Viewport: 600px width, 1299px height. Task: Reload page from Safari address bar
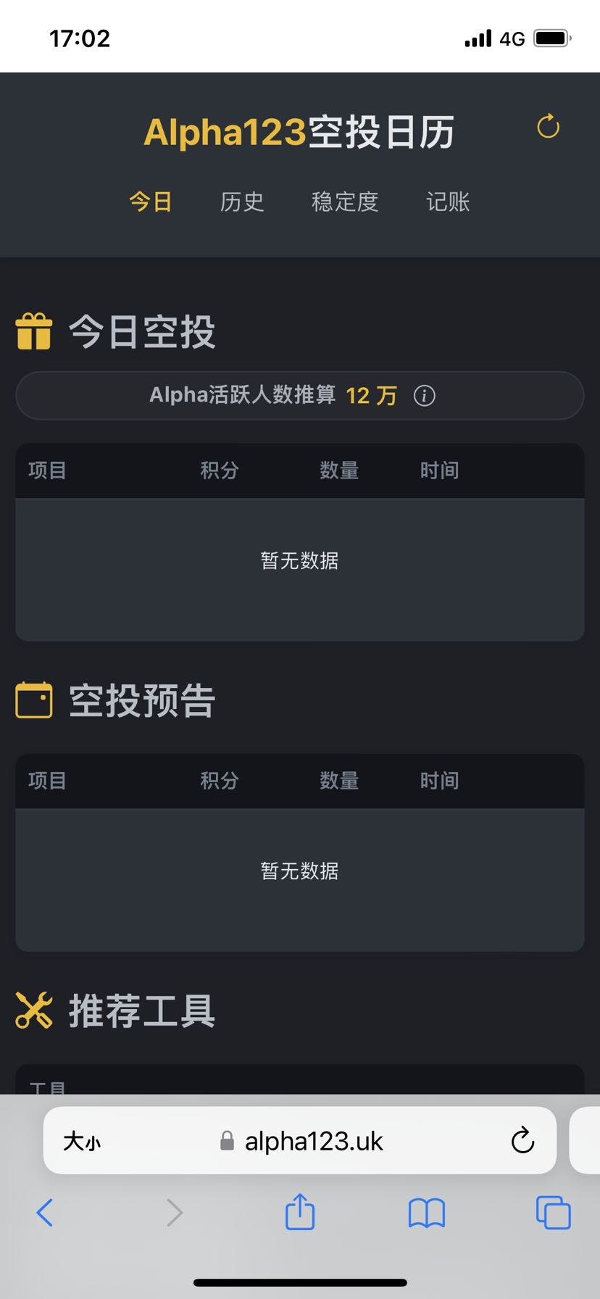pyautogui.click(x=522, y=1140)
